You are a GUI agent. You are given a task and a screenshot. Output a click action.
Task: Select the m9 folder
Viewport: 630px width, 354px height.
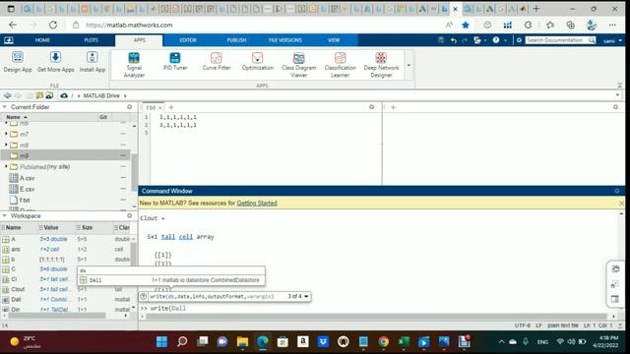click(x=66, y=155)
